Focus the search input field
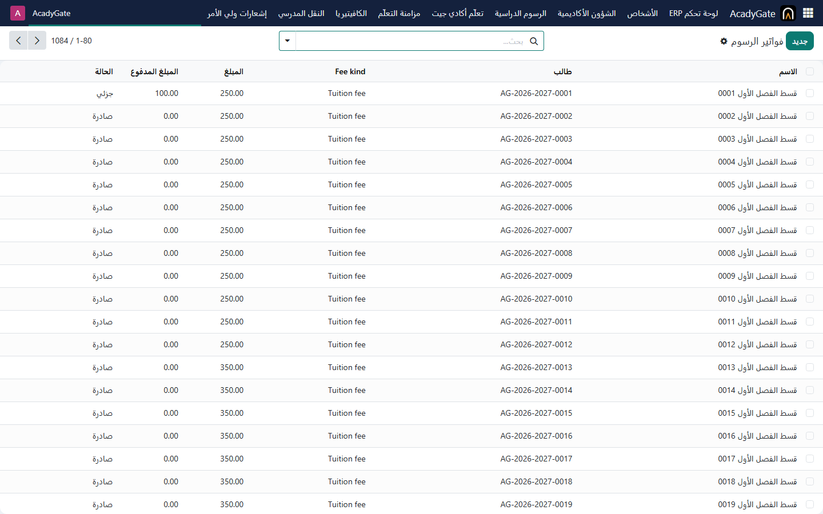This screenshot has width=823, height=514. coord(411,41)
